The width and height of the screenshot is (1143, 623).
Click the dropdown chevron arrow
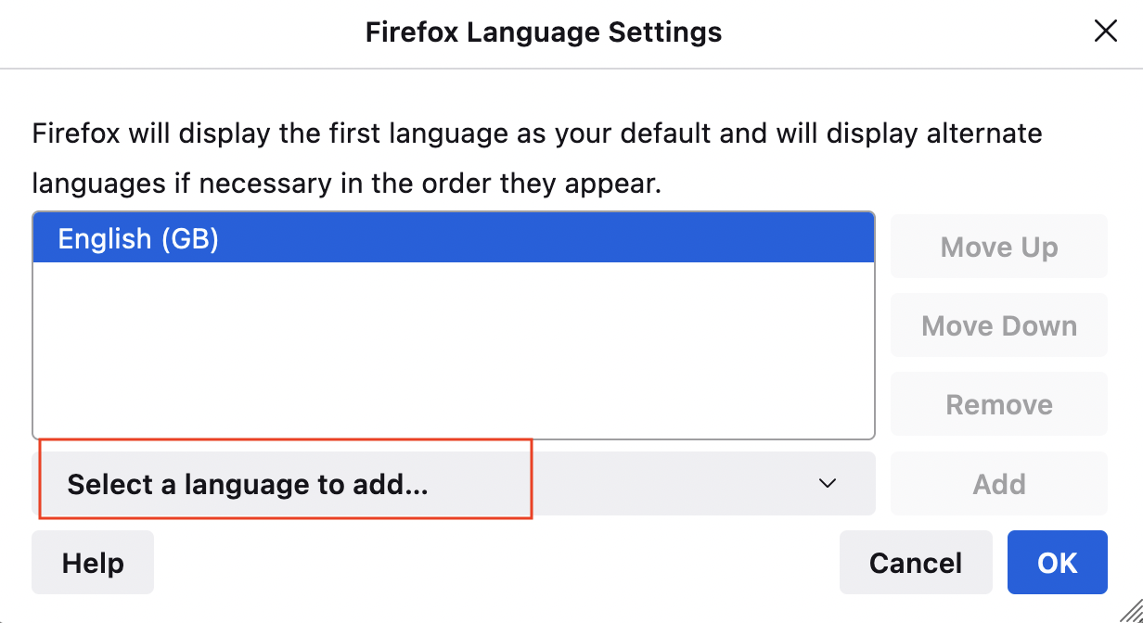pyautogui.click(x=828, y=483)
